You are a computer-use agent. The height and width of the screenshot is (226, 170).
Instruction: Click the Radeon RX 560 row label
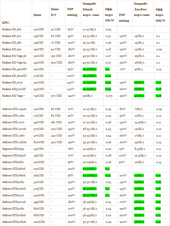[12, 29]
